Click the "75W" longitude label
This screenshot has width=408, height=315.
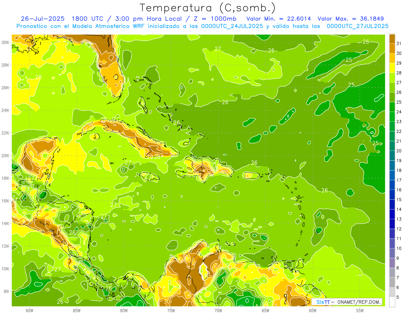tap(171, 311)
